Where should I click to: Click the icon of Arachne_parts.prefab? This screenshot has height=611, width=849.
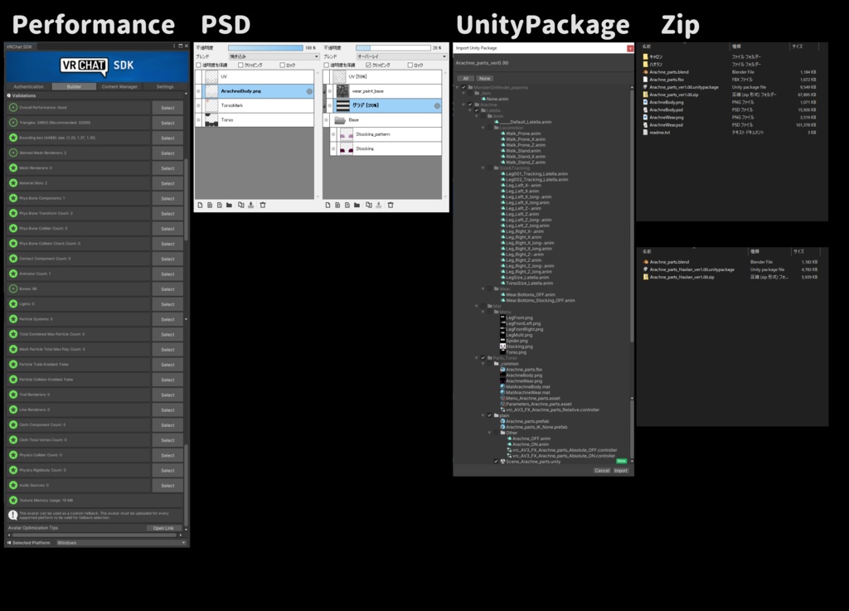click(503, 422)
